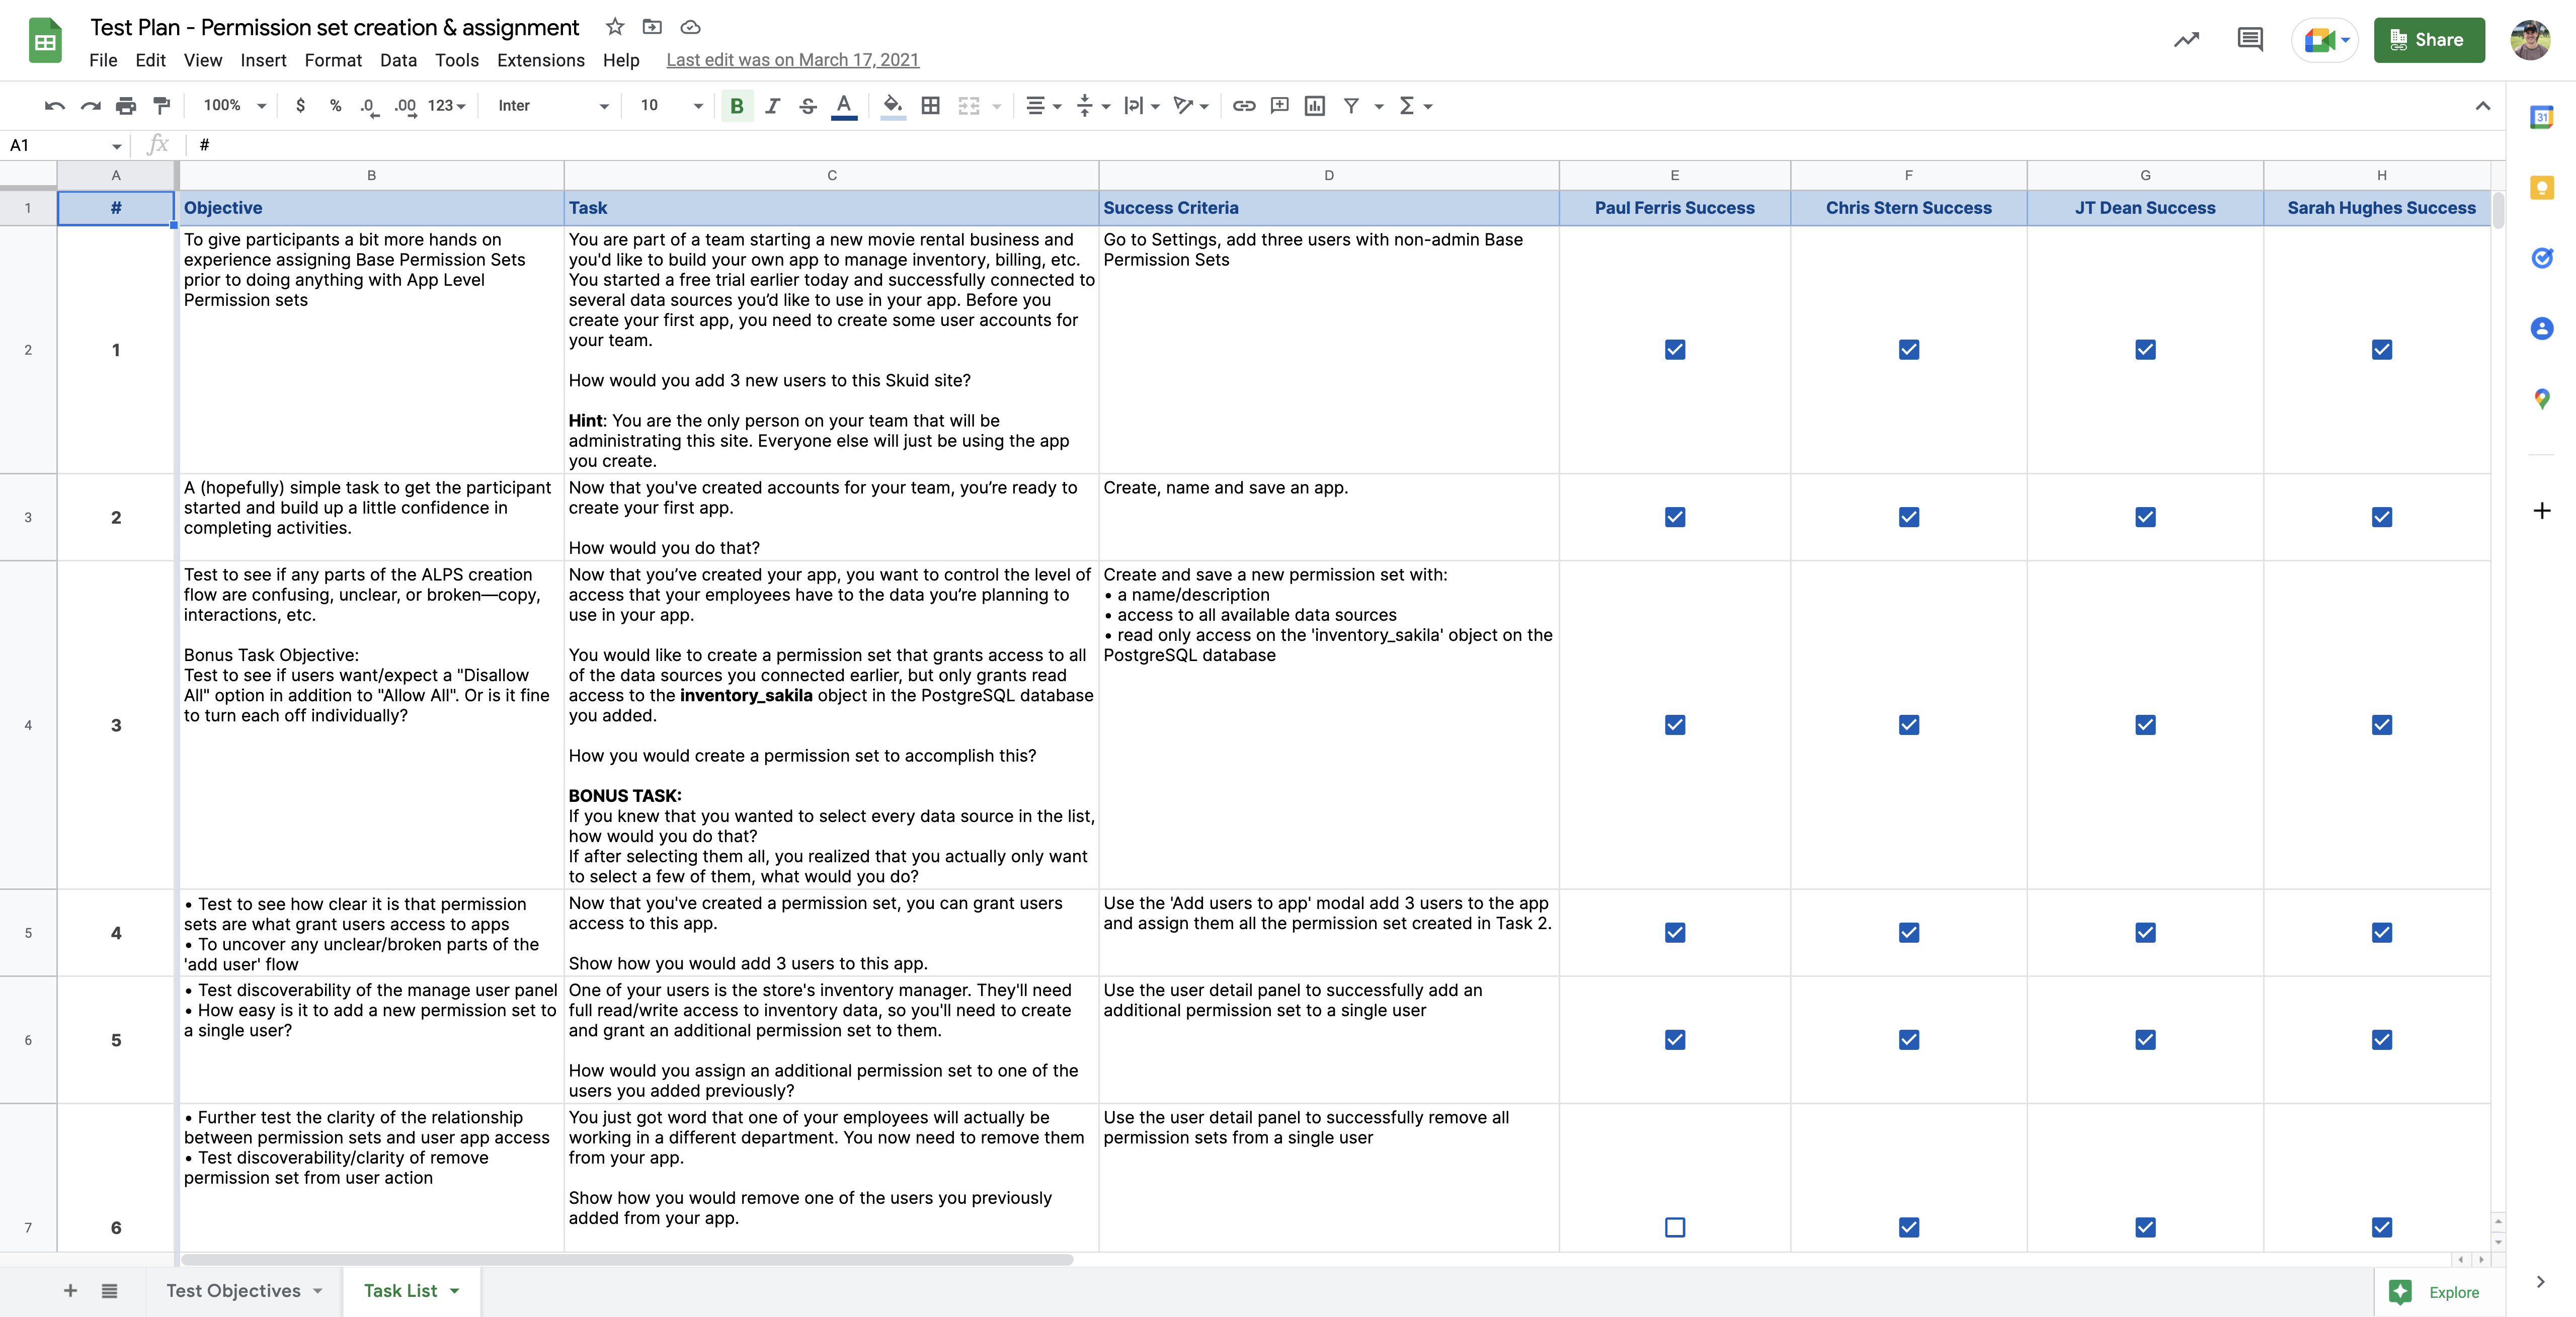Open the Extensions menu

pyautogui.click(x=540, y=60)
